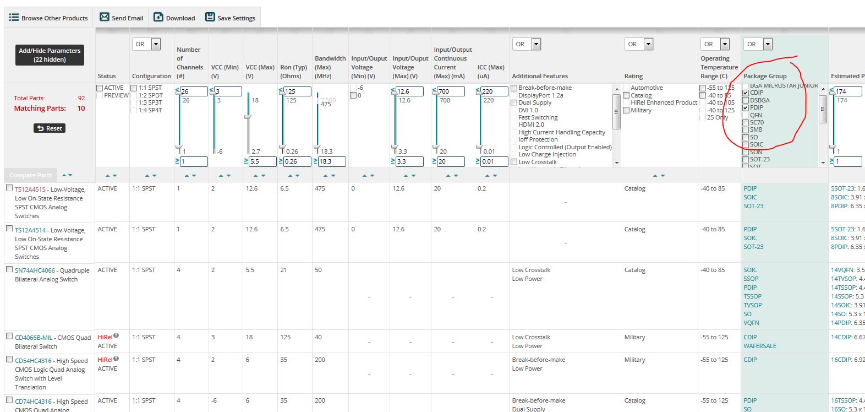This screenshot has width=865, height=412.
Task: Sort the Status column ascending
Action: (x=108, y=176)
